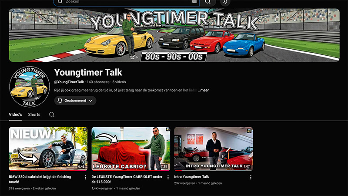
Task: Click the channel search magnifier beside Shorts
Action: click(x=52, y=115)
